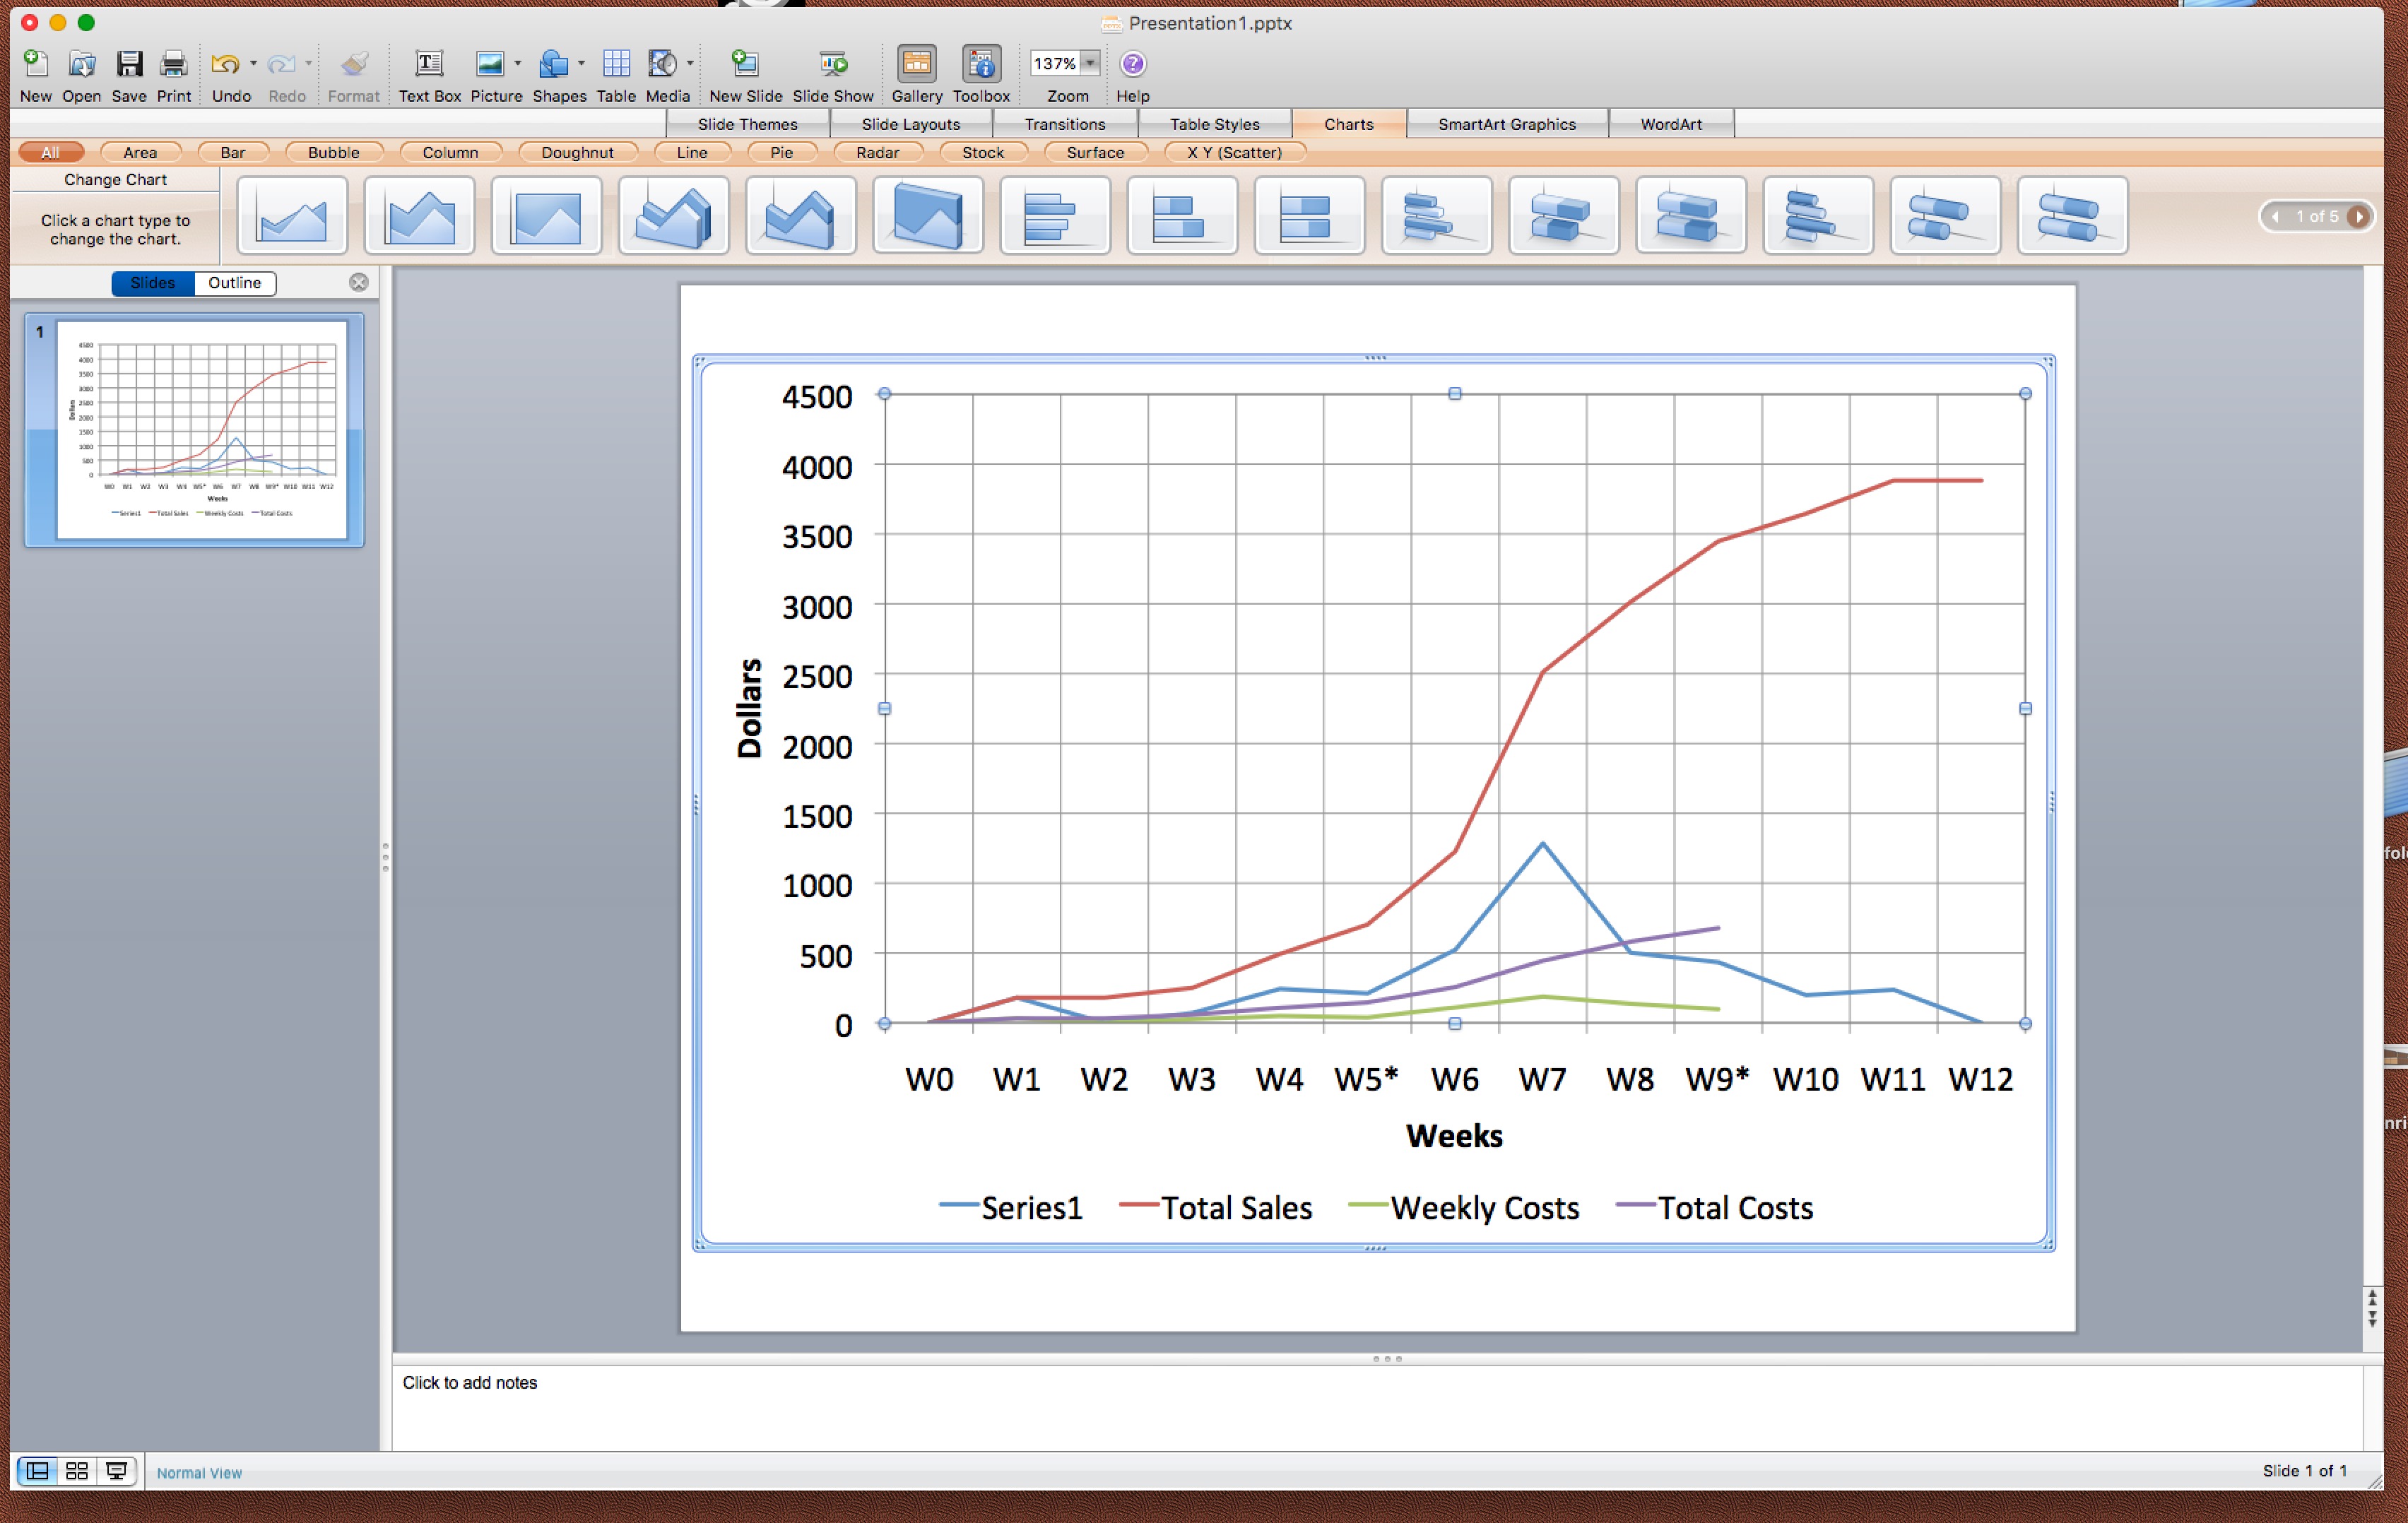Open Help with the question mark icon
Screen dimensions: 2408x1523
point(1132,64)
